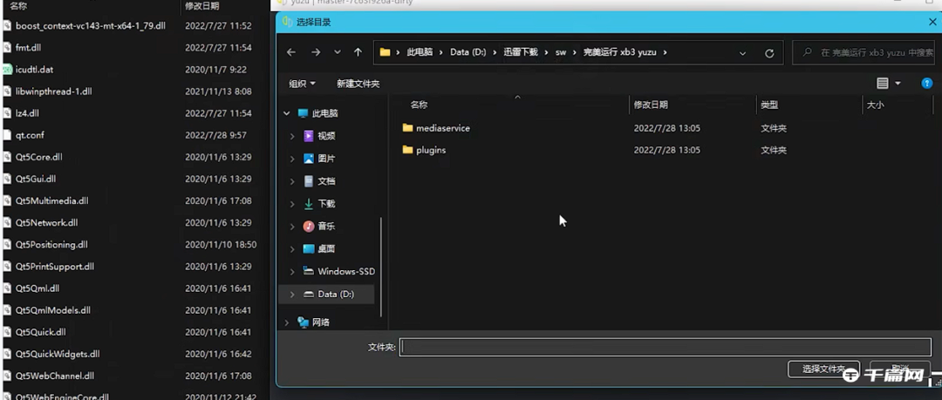
Task: Open address bar history dropdown
Action: (743, 53)
